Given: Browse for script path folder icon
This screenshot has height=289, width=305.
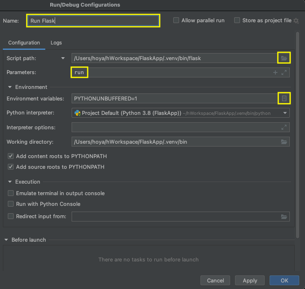Looking at the screenshot, I should (x=284, y=58).
